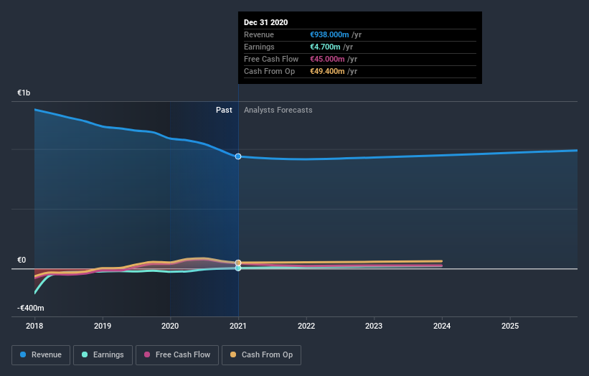Click the Free Cash Flow row label in tooltip

click(271, 59)
